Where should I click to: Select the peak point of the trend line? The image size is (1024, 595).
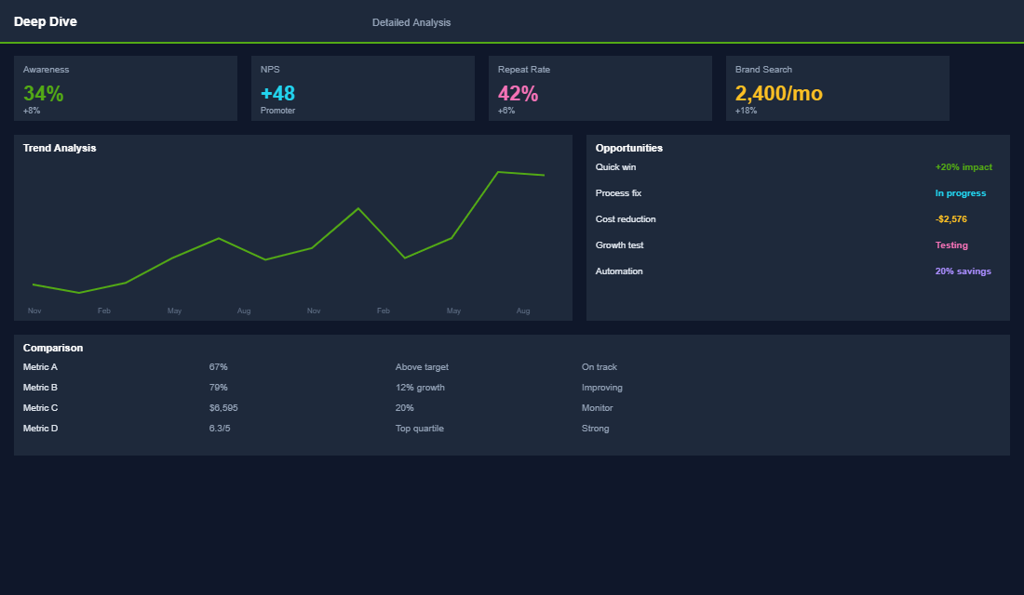point(500,171)
